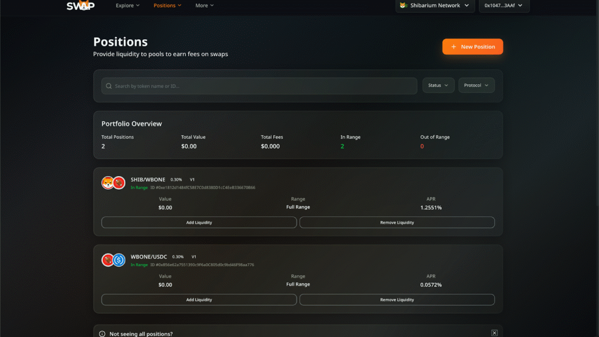This screenshot has width=599, height=337.
Task: Click the 1.2551% APR value
Action: coord(431,208)
